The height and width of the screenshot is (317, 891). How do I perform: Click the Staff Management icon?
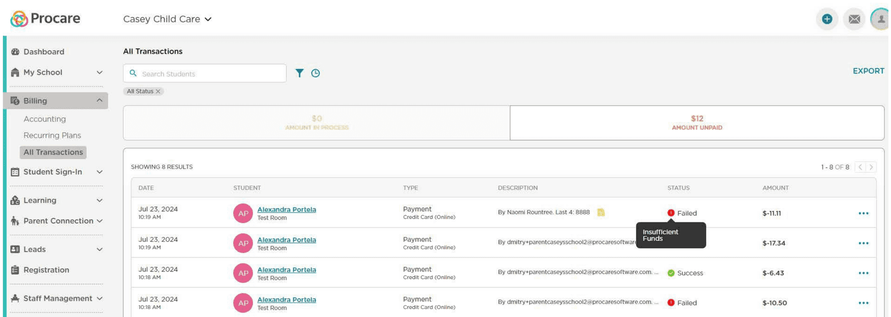coord(15,298)
